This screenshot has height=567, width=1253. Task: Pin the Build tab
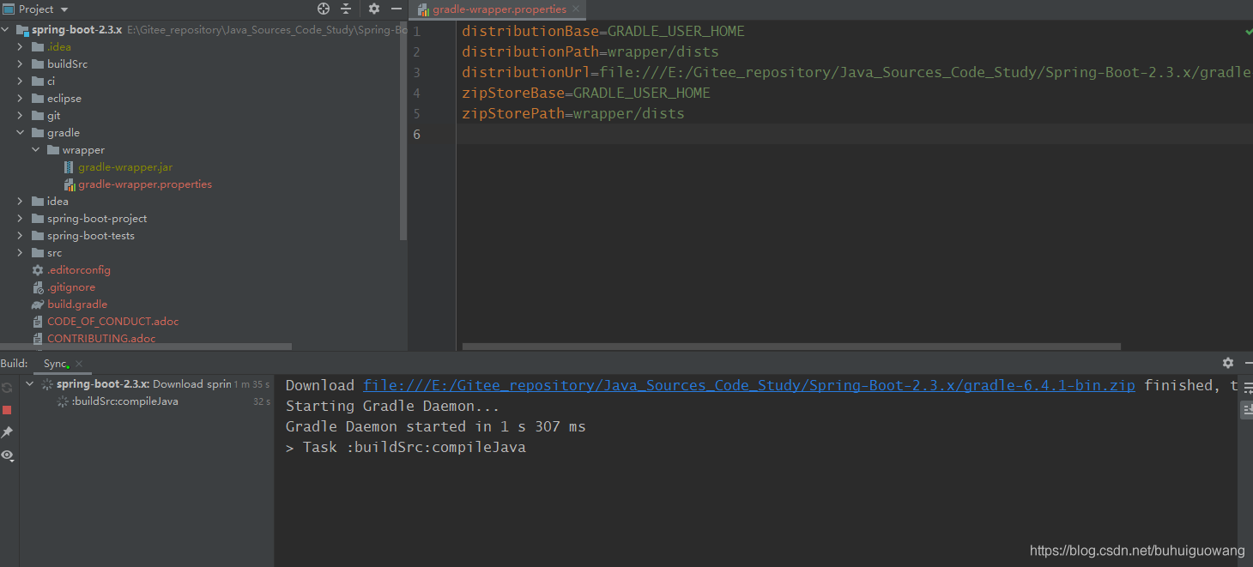pyautogui.click(x=7, y=432)
